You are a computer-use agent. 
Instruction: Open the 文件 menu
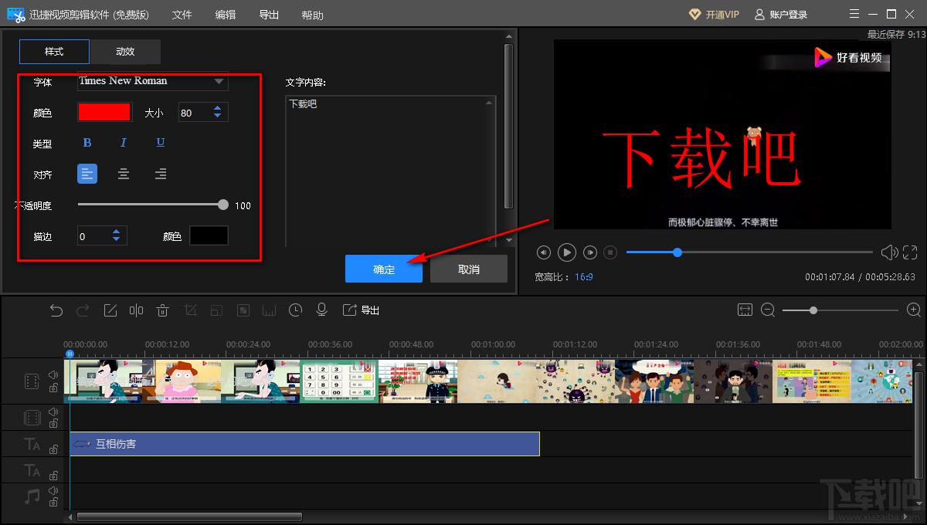tap(182, 14)
